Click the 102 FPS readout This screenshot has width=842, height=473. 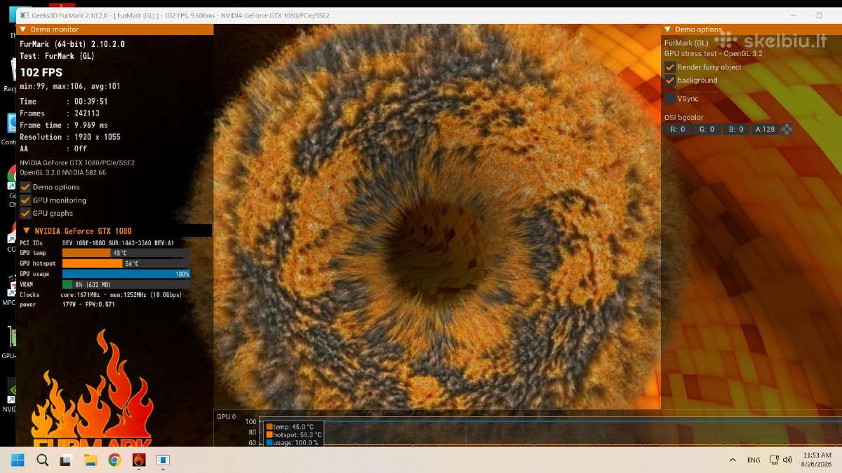41,72
